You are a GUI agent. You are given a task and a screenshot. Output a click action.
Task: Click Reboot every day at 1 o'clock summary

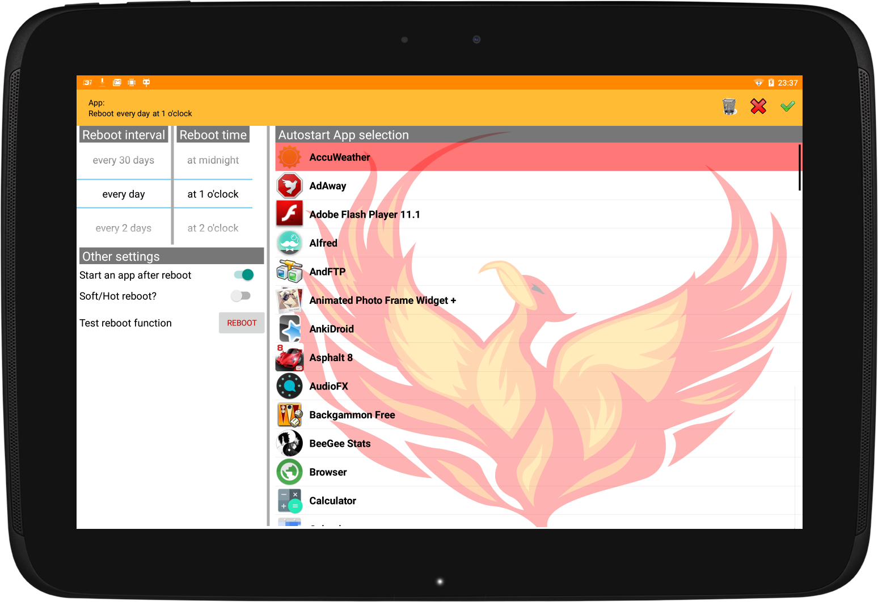pyautogui.click(x=140, y=113)
